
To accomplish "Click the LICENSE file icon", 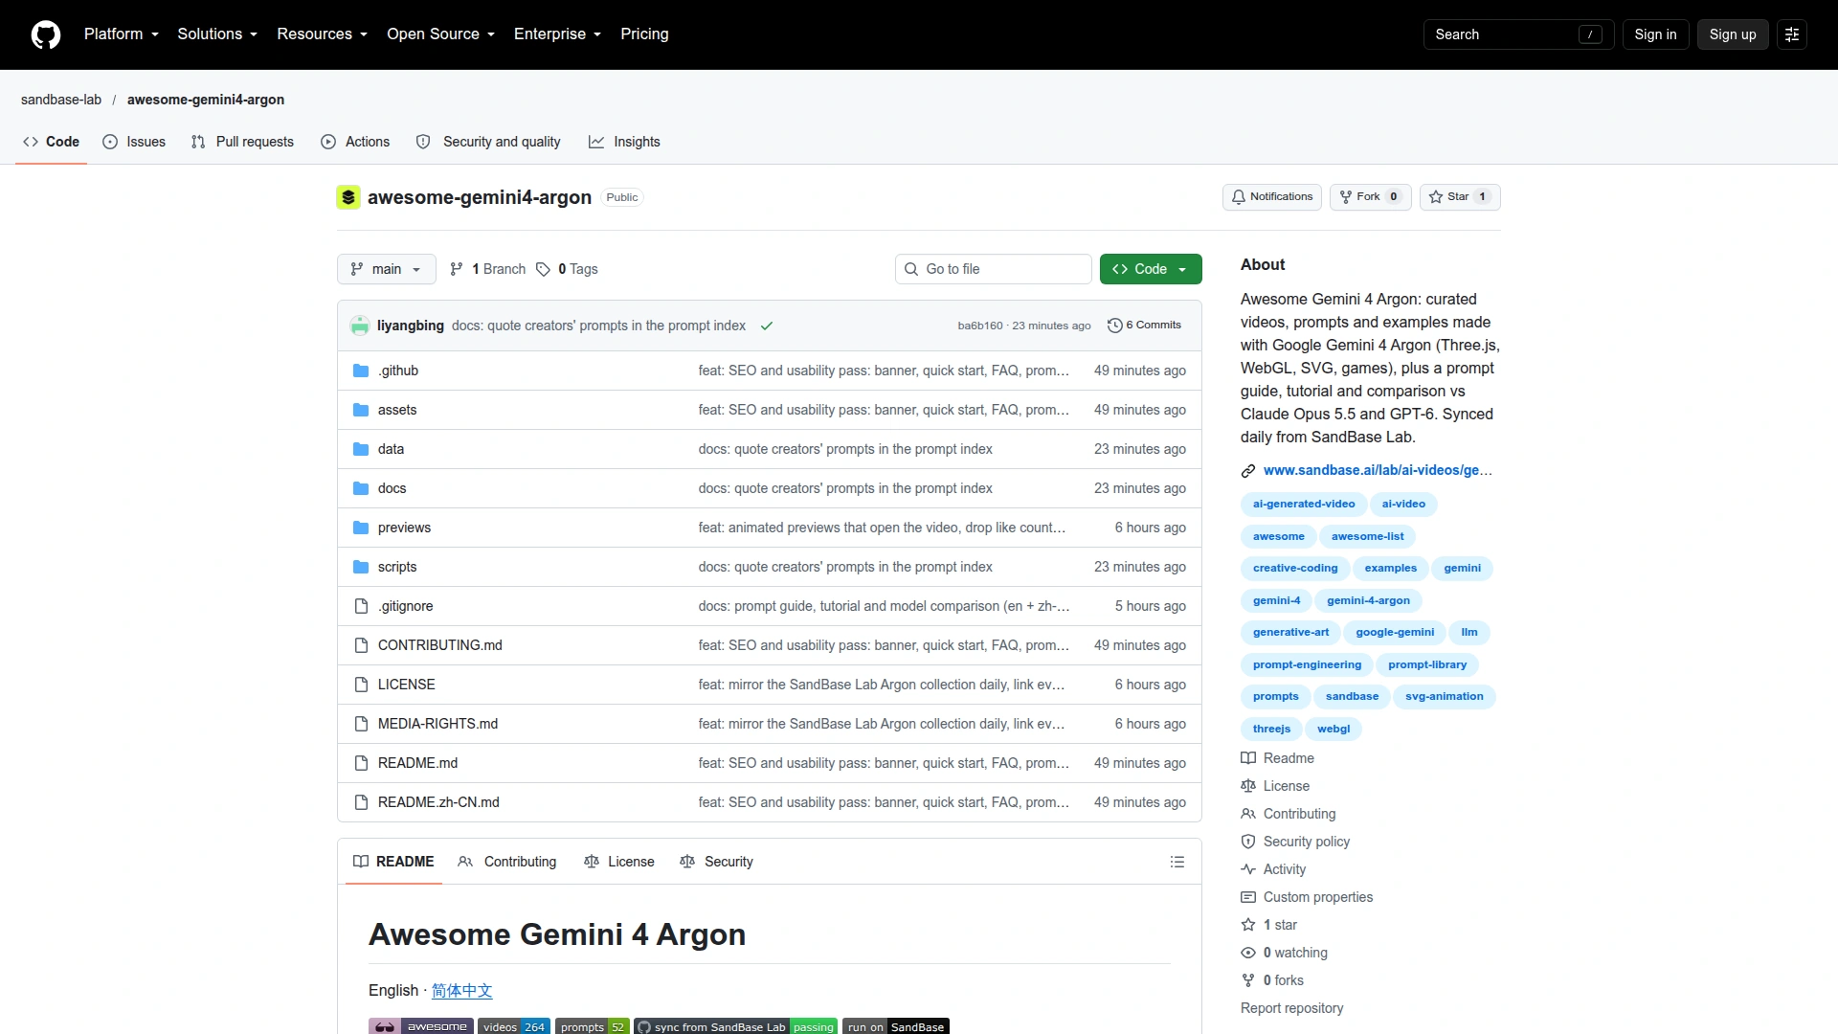I will pyautogui.click(x=361, y=685).
